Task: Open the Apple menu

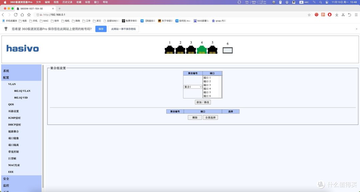Action: (x=5, y=2)
